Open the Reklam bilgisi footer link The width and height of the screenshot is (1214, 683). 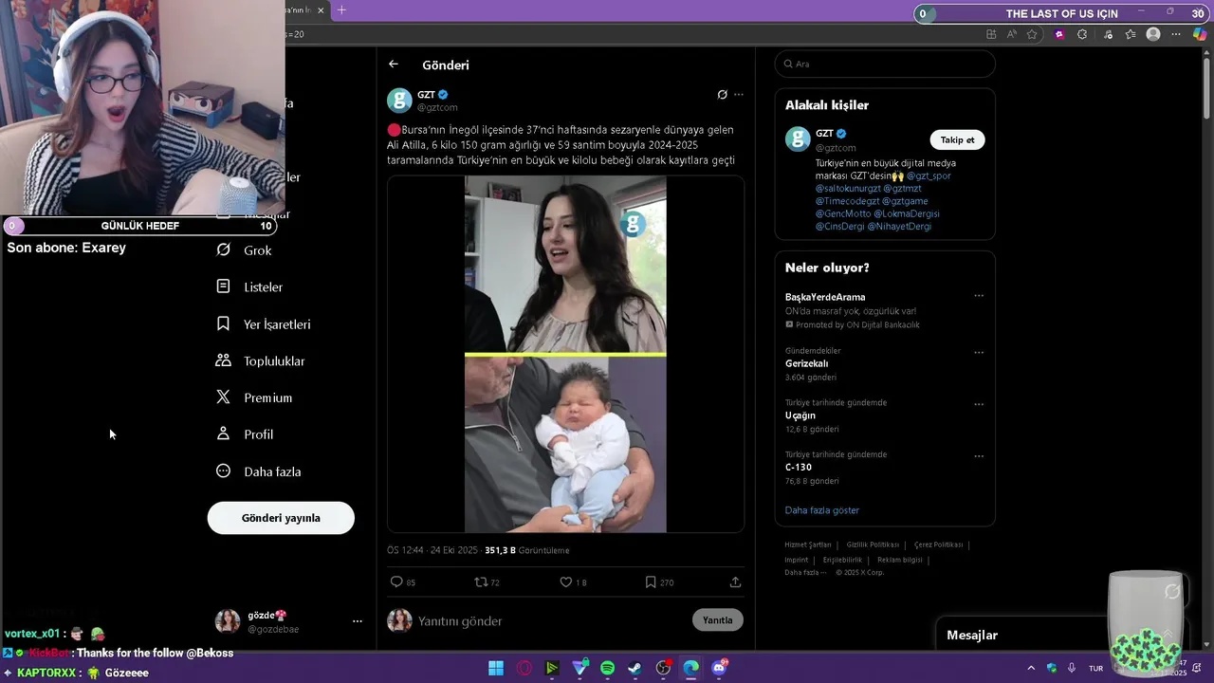(x=900, y=560)
